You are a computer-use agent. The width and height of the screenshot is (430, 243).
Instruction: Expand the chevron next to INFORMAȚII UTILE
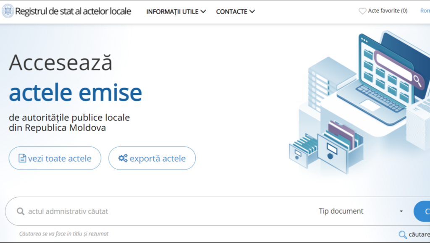pyautogui.click(x=204, y=12)
